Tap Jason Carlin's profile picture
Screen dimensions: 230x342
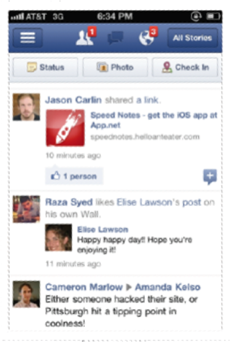(26, 107)
